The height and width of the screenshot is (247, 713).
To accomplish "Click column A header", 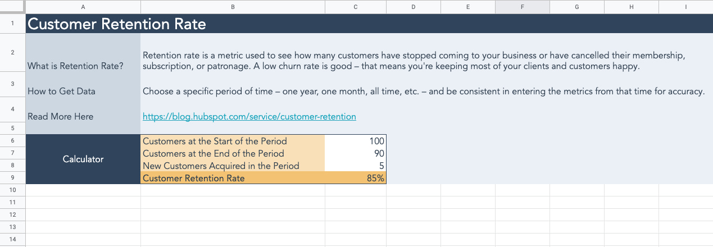I will click(83, 7).
